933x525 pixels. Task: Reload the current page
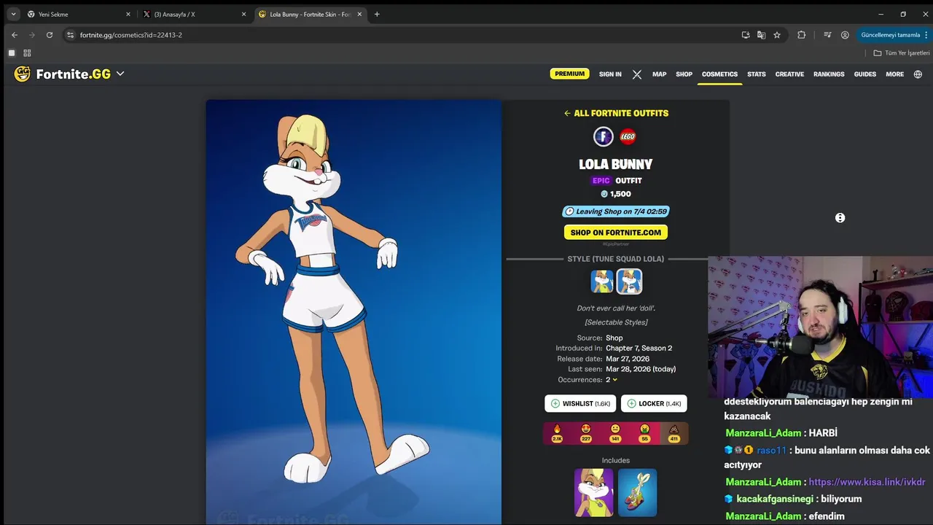[50, 35]
